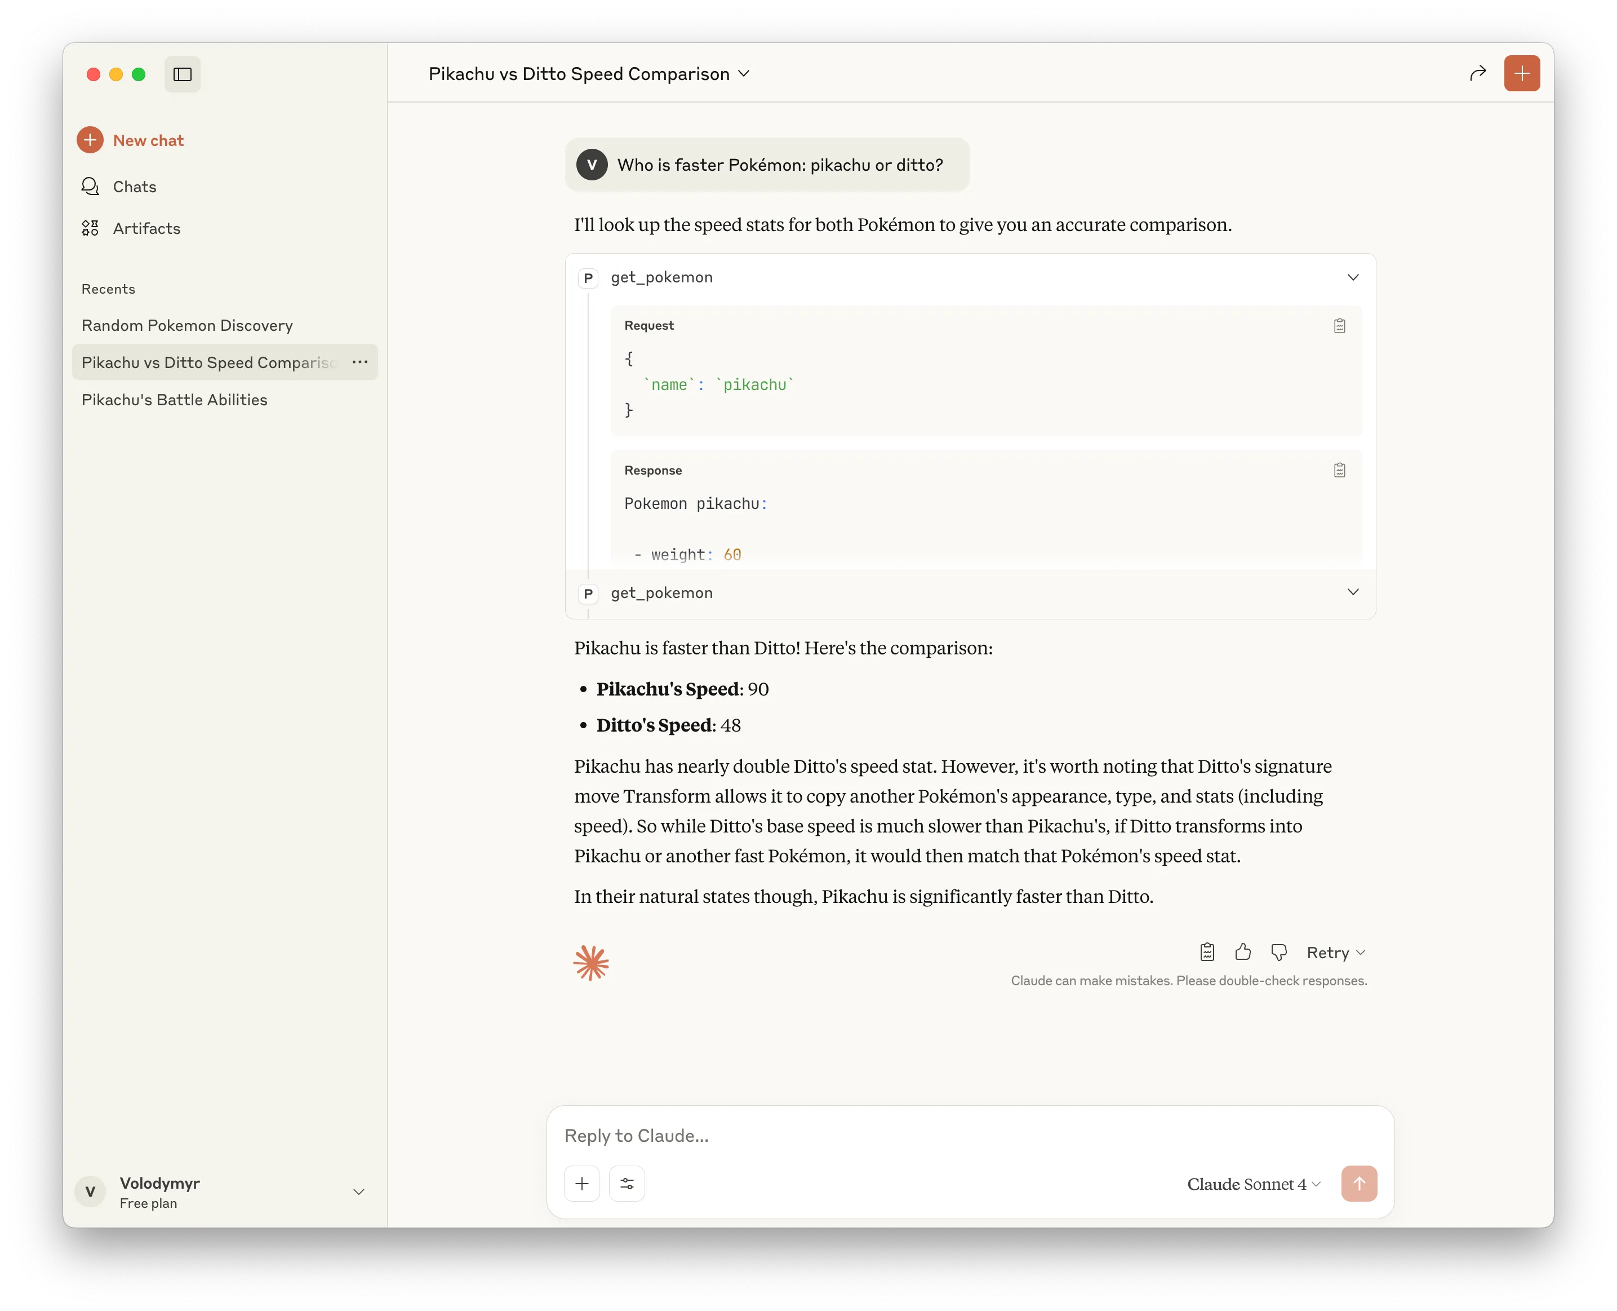
Task: Give the response a thumbs down
Action: pos(1279,953)
